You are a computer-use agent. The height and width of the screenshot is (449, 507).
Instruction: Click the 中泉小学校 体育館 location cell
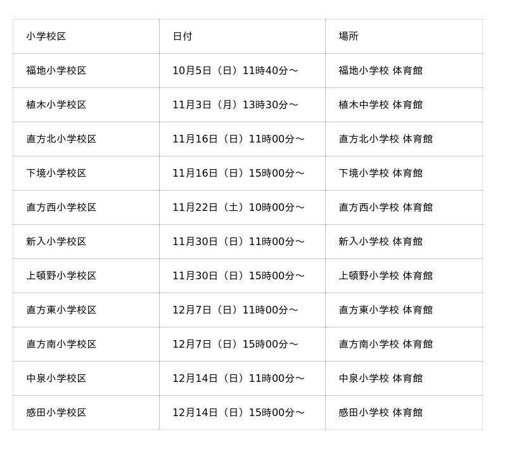tap(380, 379)
